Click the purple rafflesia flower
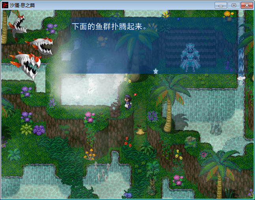 [x=39, y=130]
